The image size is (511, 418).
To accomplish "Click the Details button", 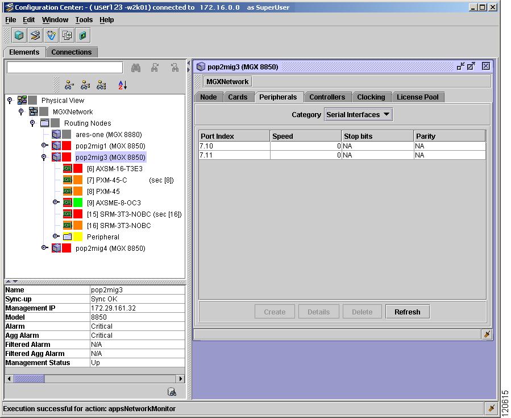I will 319,312.
